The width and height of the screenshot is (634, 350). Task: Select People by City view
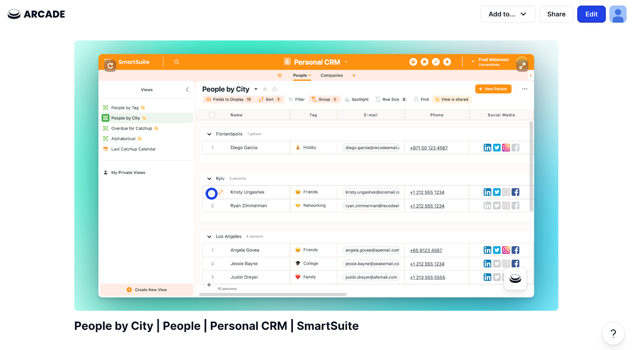tap(147, 118)
